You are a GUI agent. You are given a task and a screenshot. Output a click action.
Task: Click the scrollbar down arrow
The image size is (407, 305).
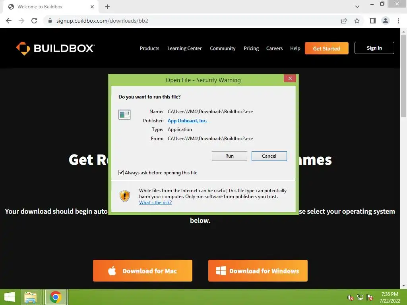coord(403,286)
